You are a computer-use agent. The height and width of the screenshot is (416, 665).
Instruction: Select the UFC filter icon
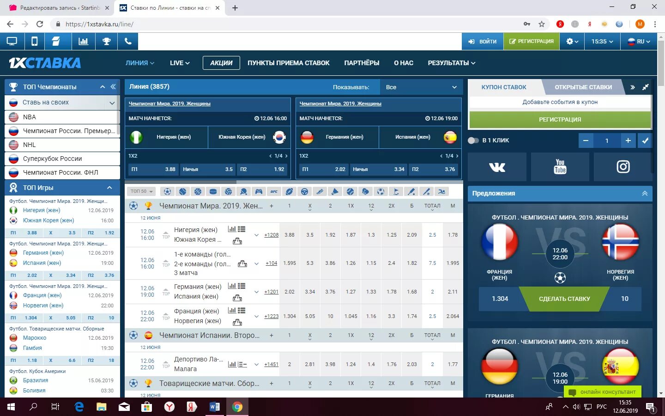tap(274, 191)
